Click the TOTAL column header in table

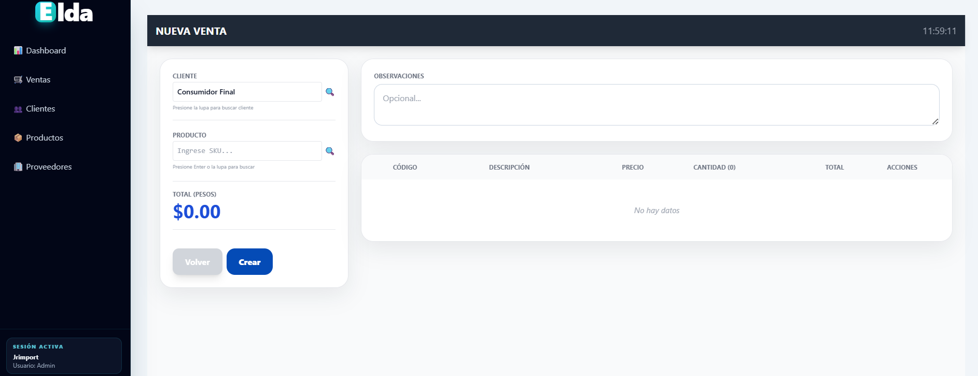tap(834, 167)
